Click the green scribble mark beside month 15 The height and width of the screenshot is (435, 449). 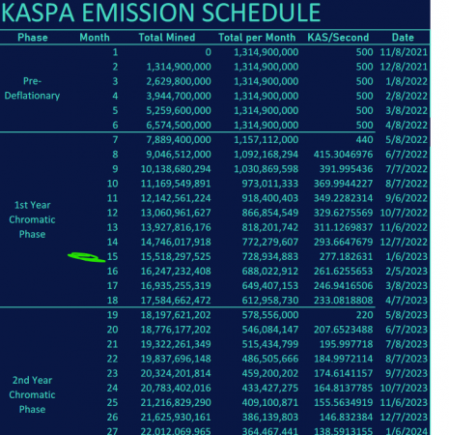(86, 257)
